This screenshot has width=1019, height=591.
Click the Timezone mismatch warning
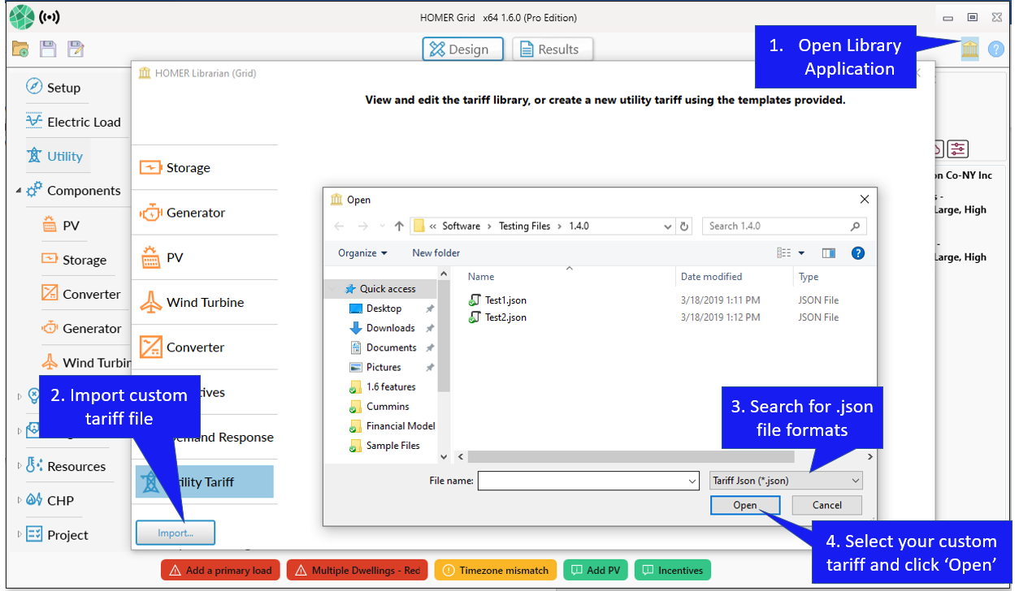pyautogui.click(x=496, y=570)
